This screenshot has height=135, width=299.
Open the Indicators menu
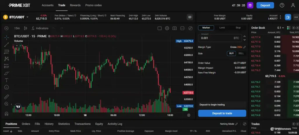(40, 28)
